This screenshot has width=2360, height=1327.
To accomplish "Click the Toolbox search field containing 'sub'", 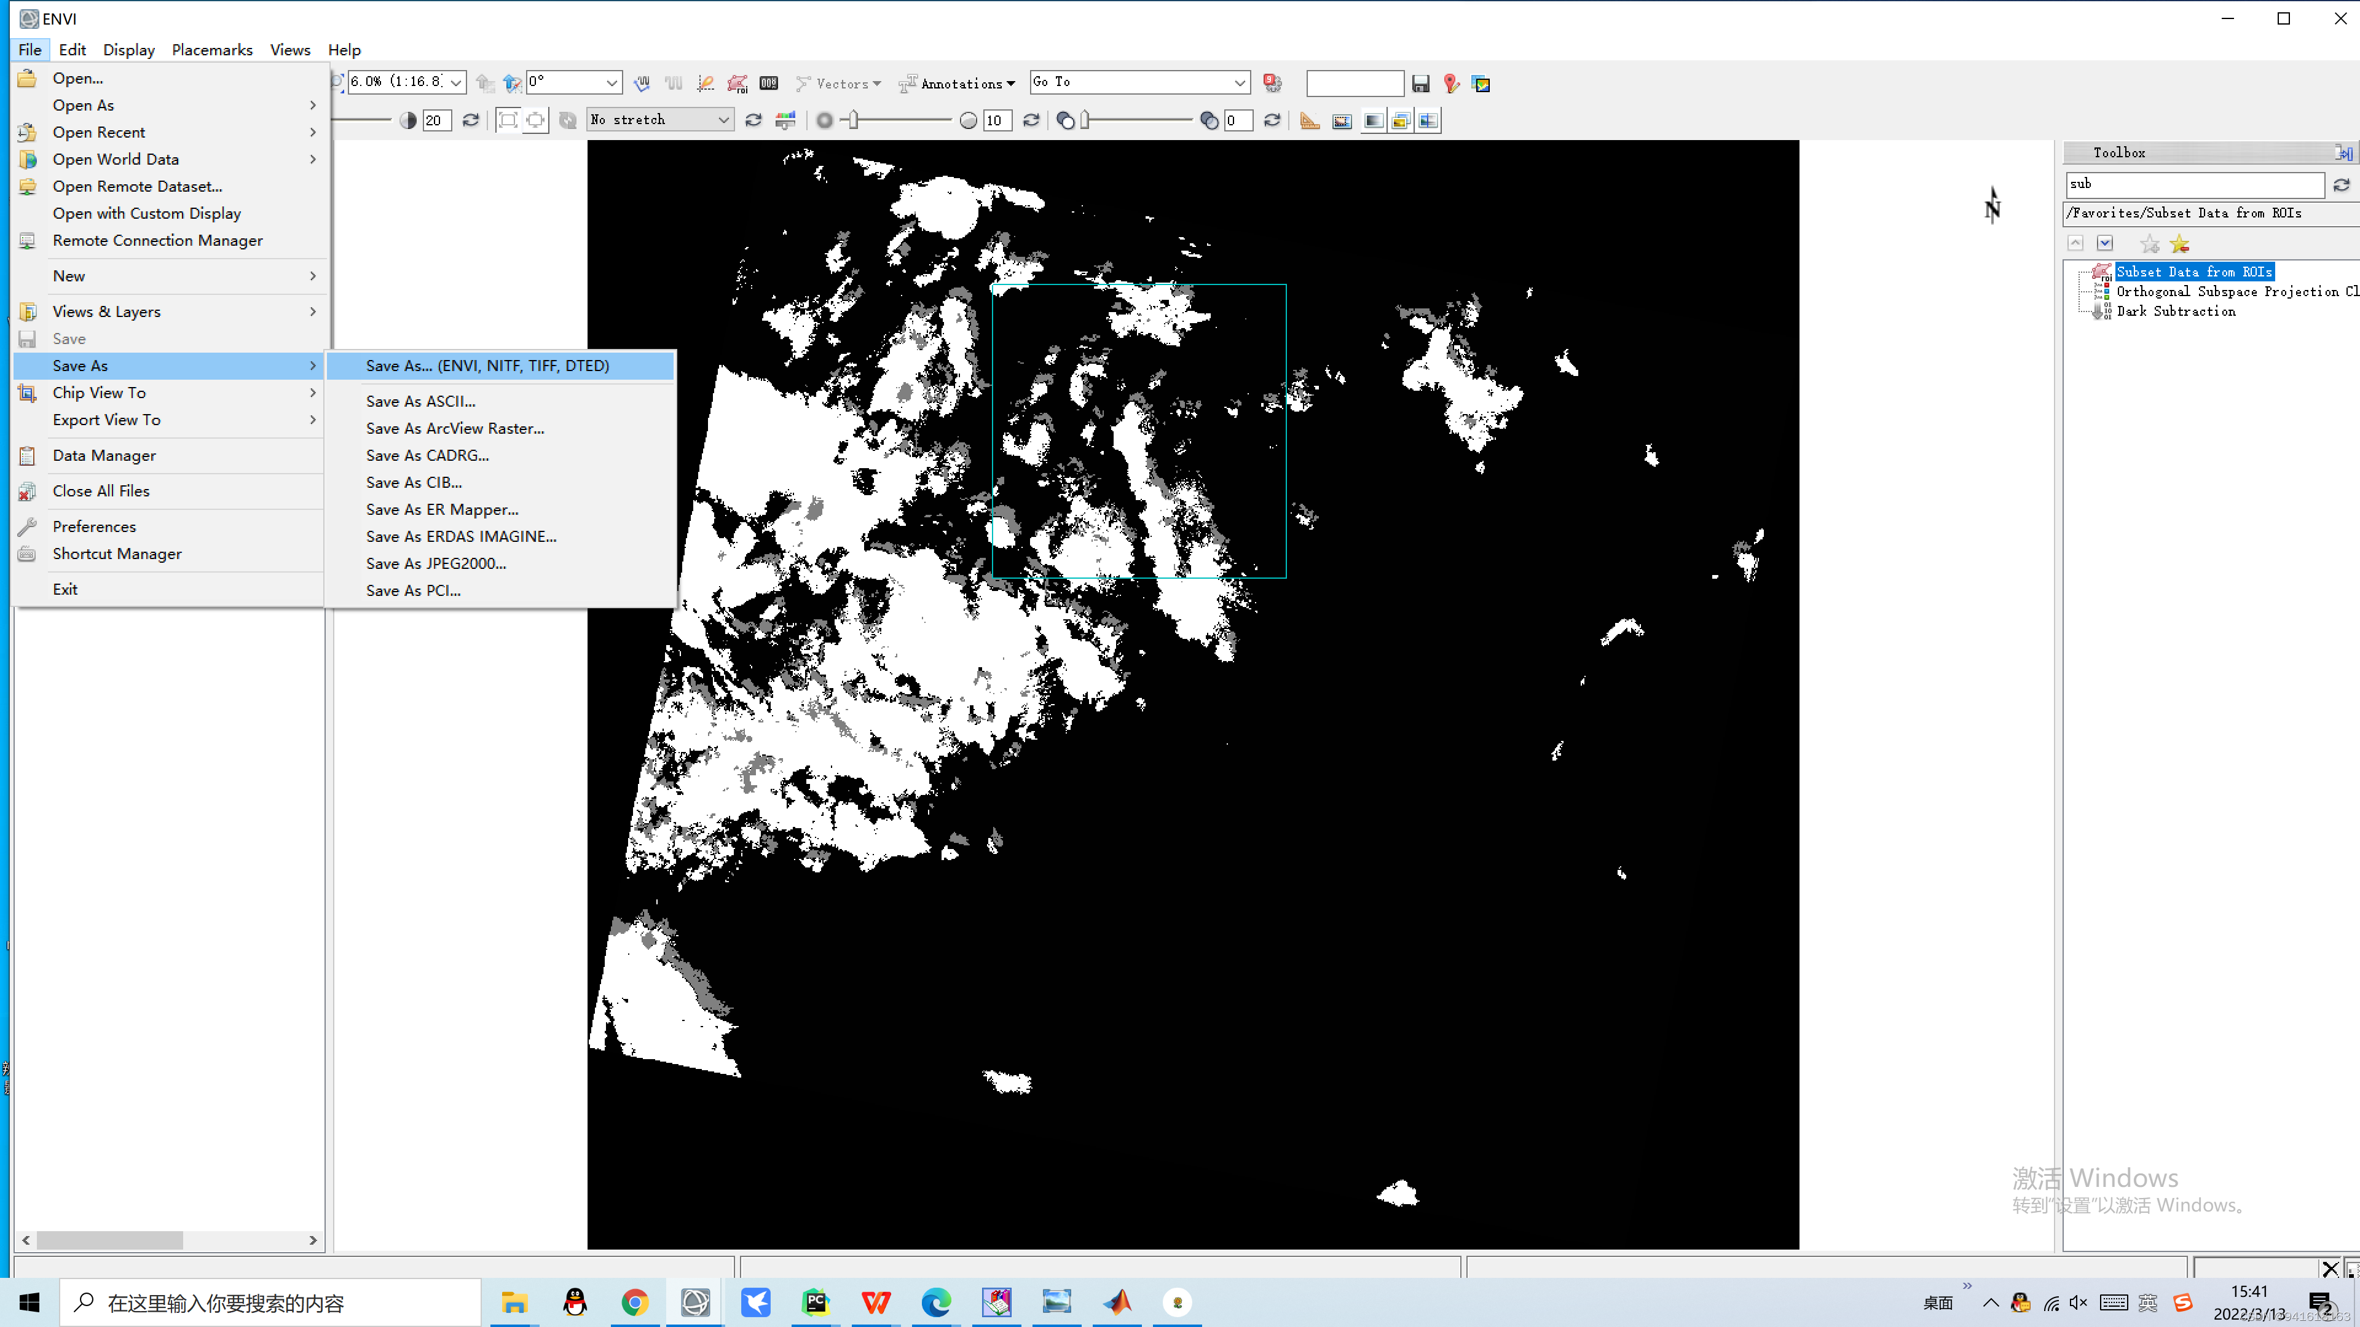I will 2194,184.
